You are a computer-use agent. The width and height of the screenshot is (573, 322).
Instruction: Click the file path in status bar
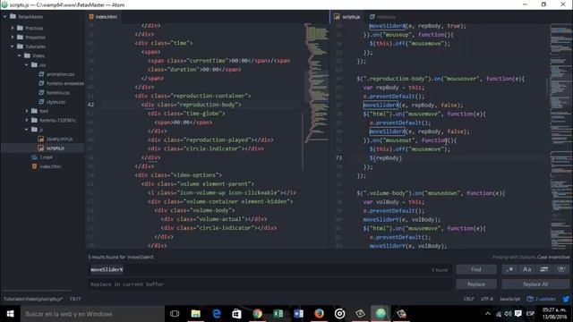[x=33, y=299]
